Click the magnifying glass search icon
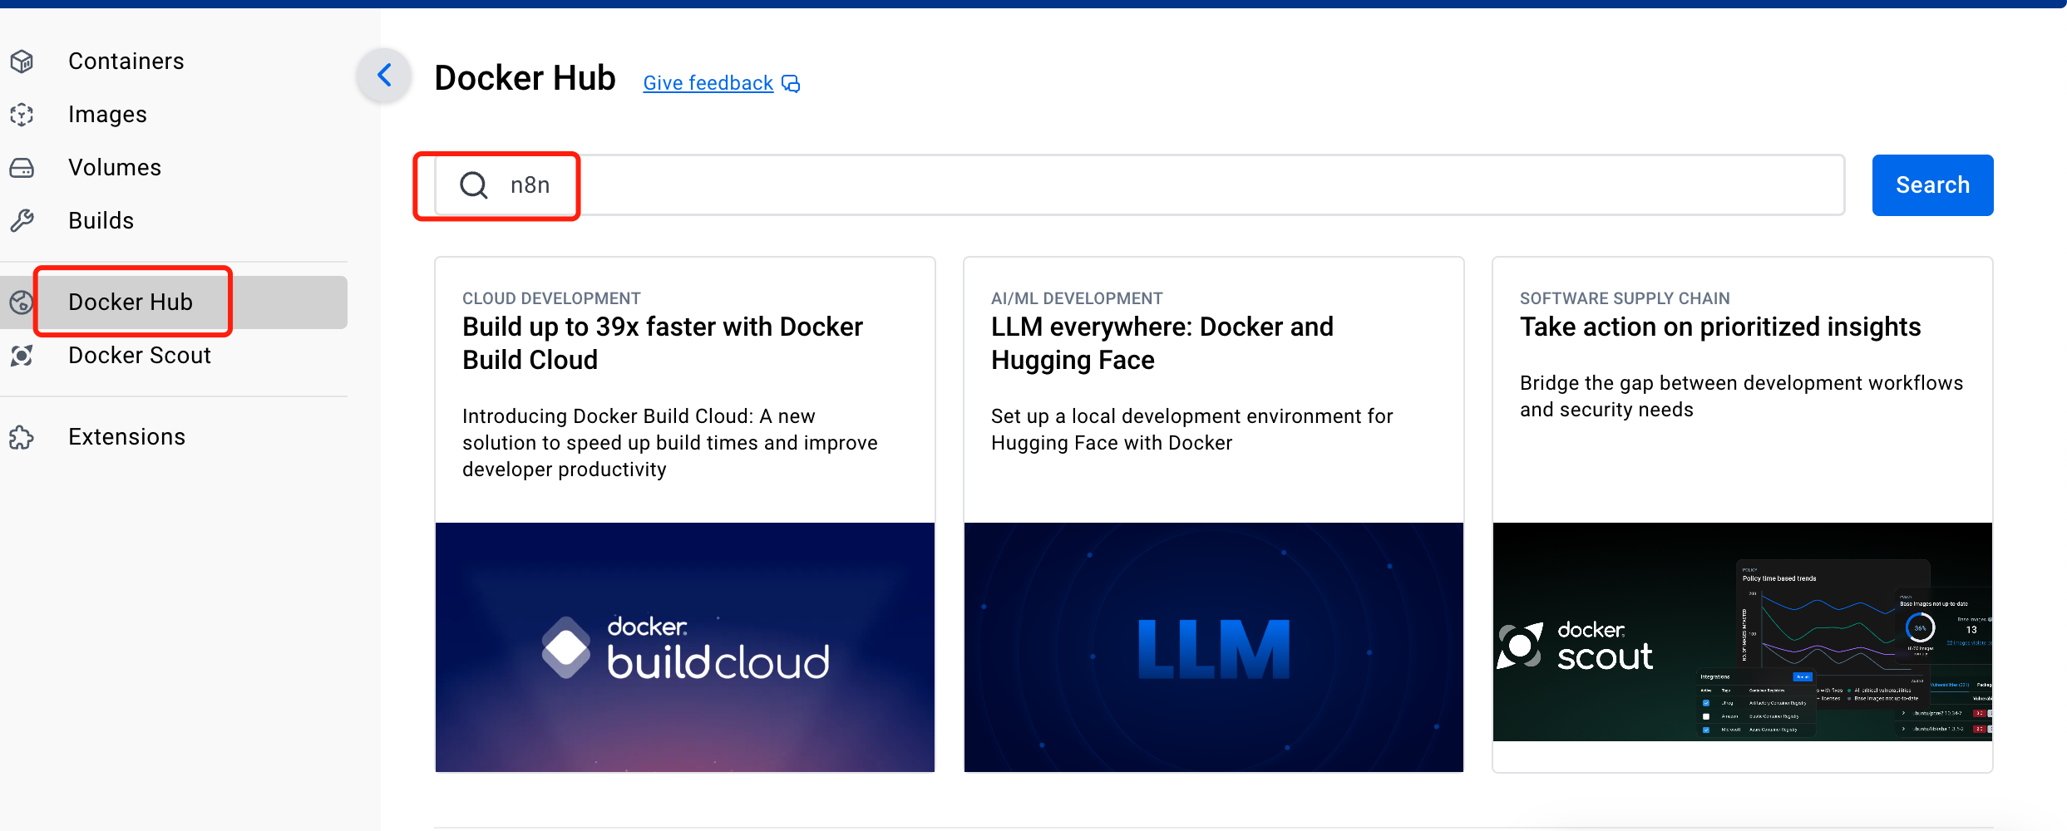Screen dimensions: 2067x831 point(474,185)
